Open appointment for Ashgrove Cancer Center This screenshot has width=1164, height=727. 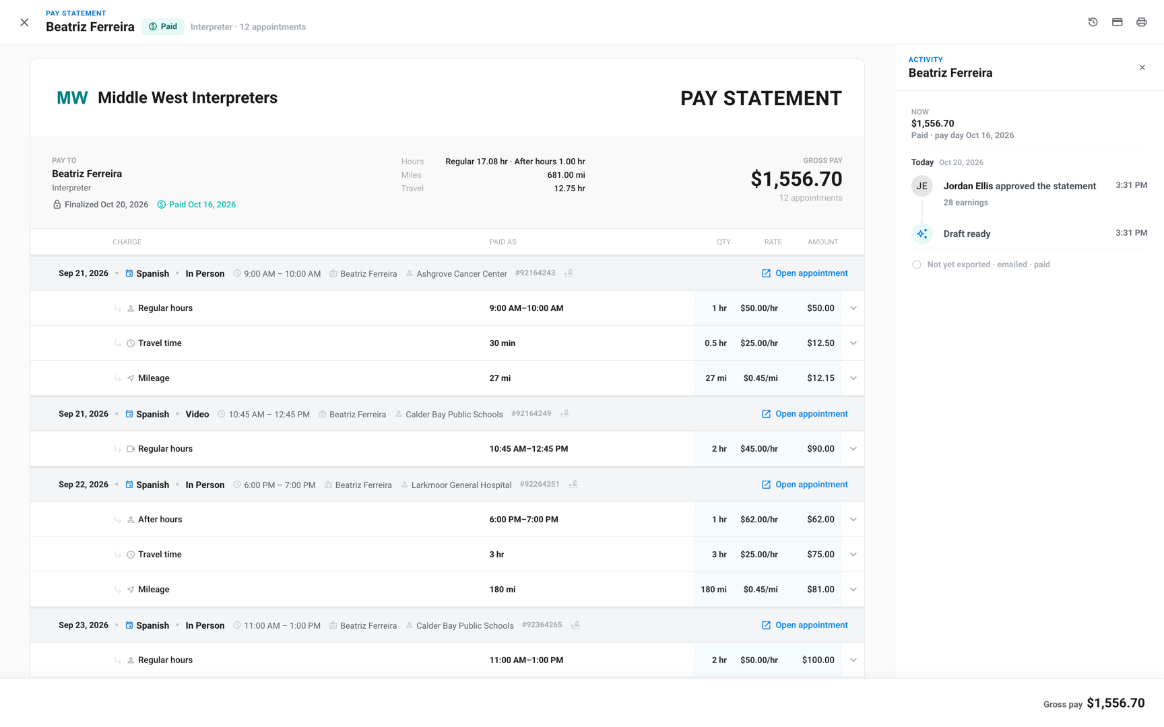coord(804,273)
